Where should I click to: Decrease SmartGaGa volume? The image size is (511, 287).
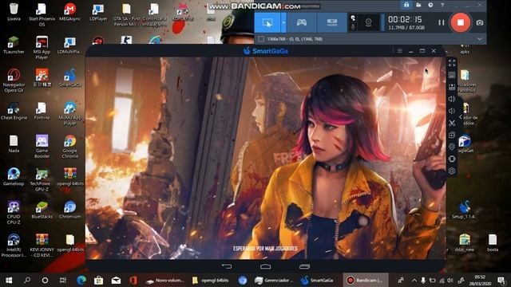pos(452,111)
